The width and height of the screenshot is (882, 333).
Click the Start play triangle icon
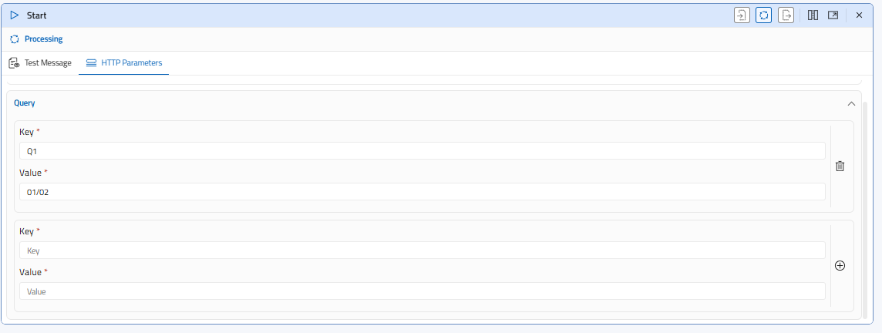tap(15, 15)
